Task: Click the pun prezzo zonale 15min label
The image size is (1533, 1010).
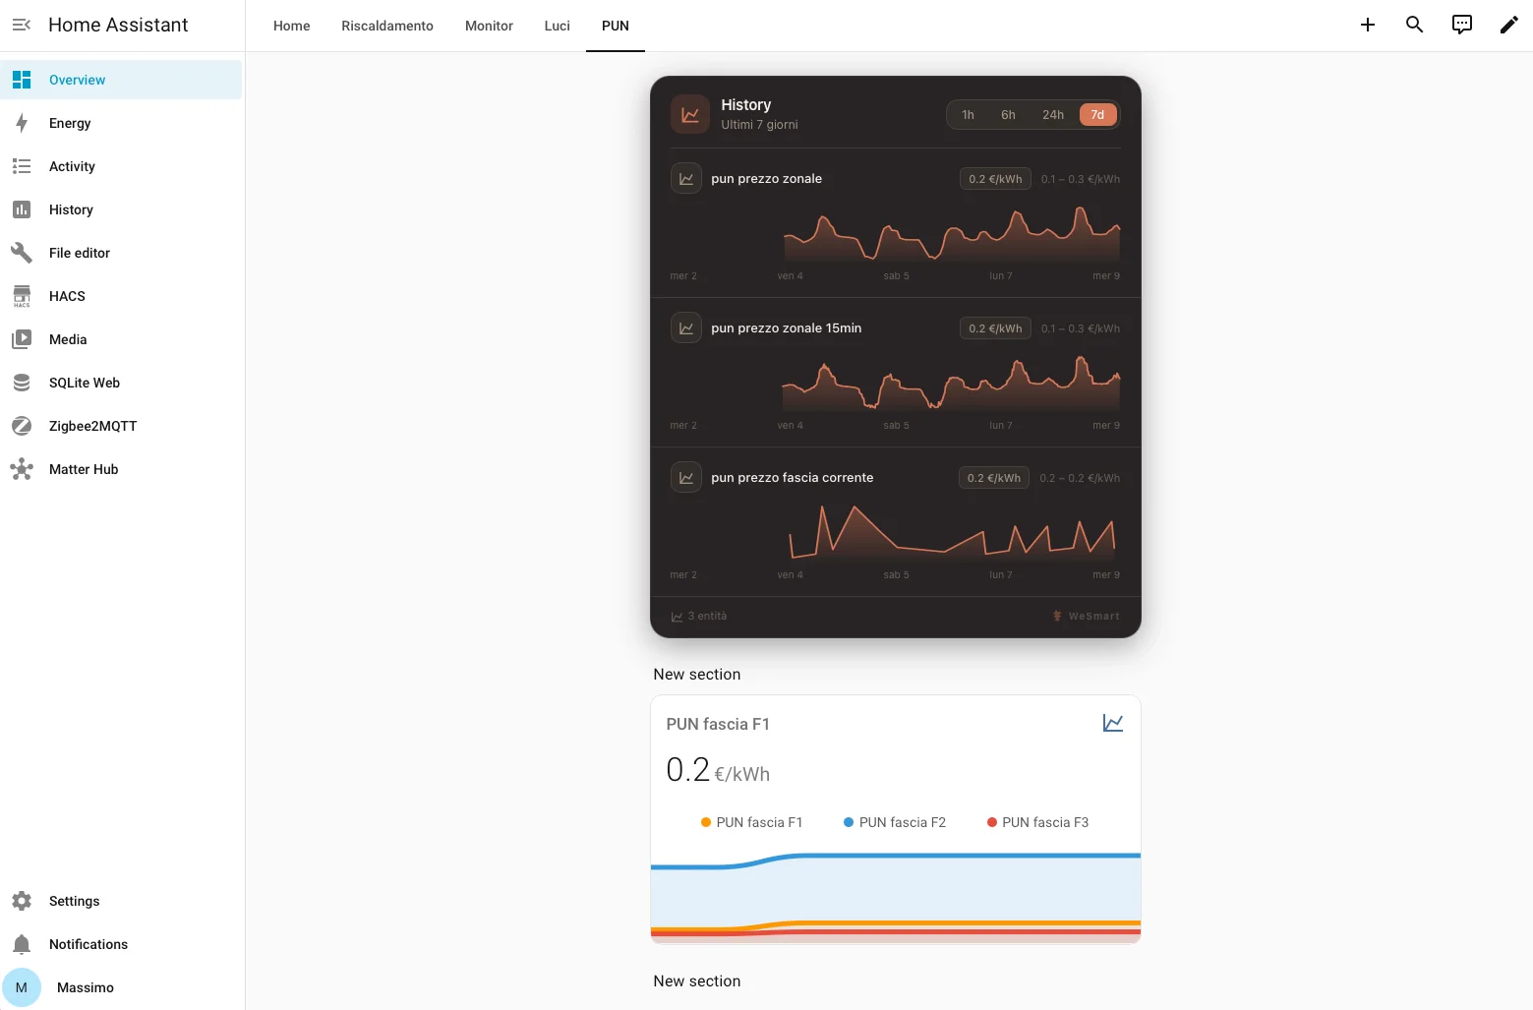Action: (x=787, y=328)
